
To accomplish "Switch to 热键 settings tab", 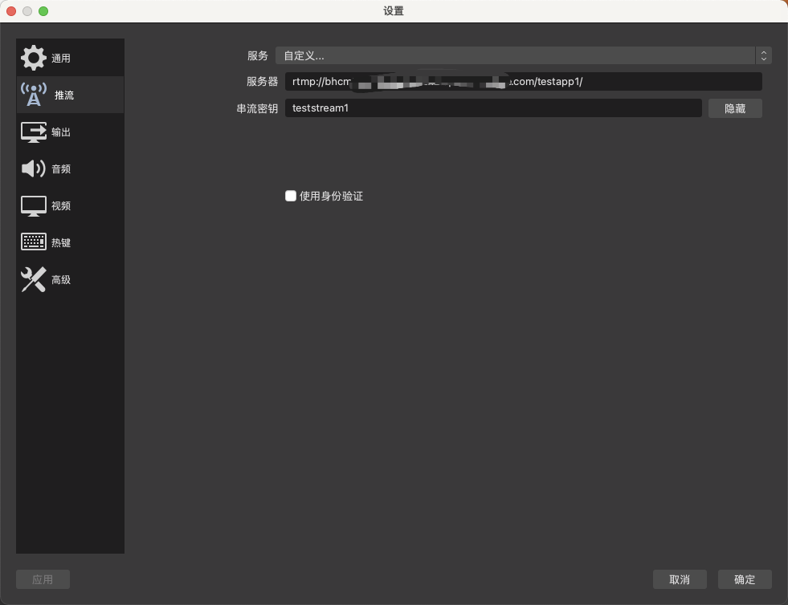I will pos(70,242).
